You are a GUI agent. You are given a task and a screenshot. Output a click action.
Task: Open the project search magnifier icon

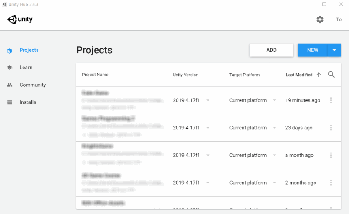click(331, 75)
